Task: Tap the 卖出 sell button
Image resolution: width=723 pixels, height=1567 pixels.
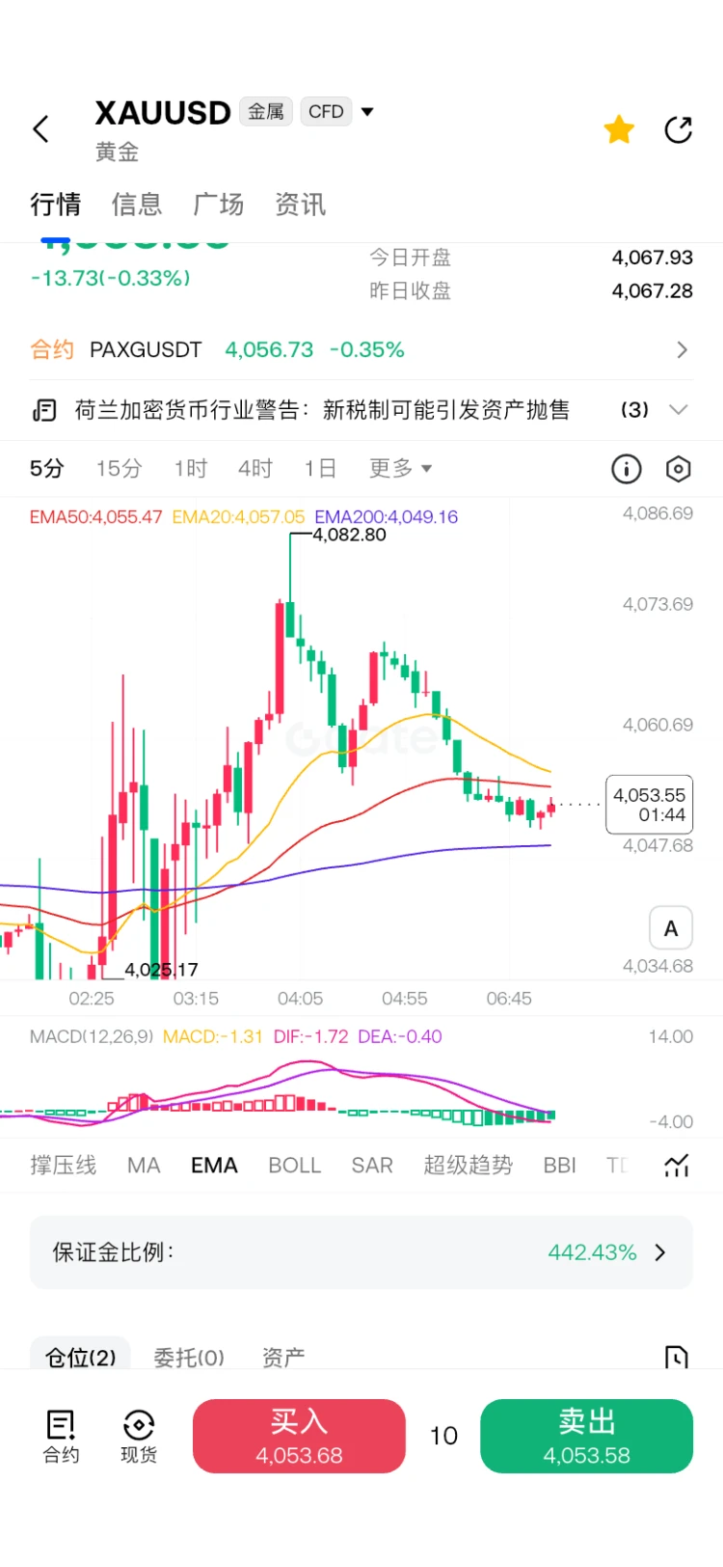Action: (x=586, y=1436)
